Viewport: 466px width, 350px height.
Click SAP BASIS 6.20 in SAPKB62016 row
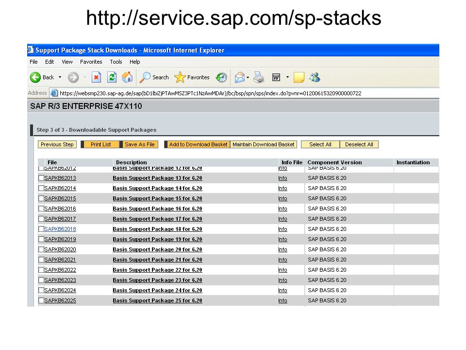(327, 209)
